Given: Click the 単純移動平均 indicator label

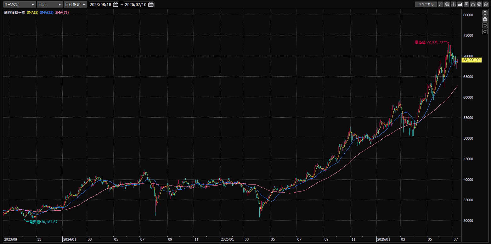Looking at the screenshot, I should (14, 13).
